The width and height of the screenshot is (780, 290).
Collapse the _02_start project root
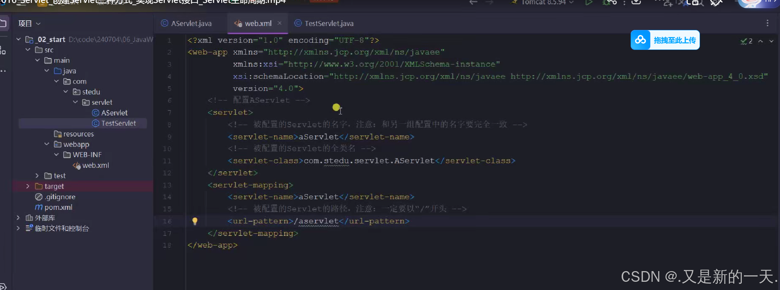point(19,39)
